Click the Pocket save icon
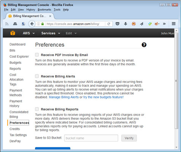181x152 pixels. click(x=117, y=24)
